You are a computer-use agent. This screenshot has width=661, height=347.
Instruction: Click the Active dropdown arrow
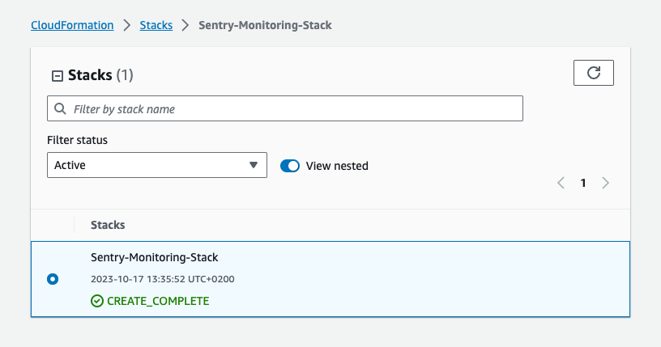(254, 165)
